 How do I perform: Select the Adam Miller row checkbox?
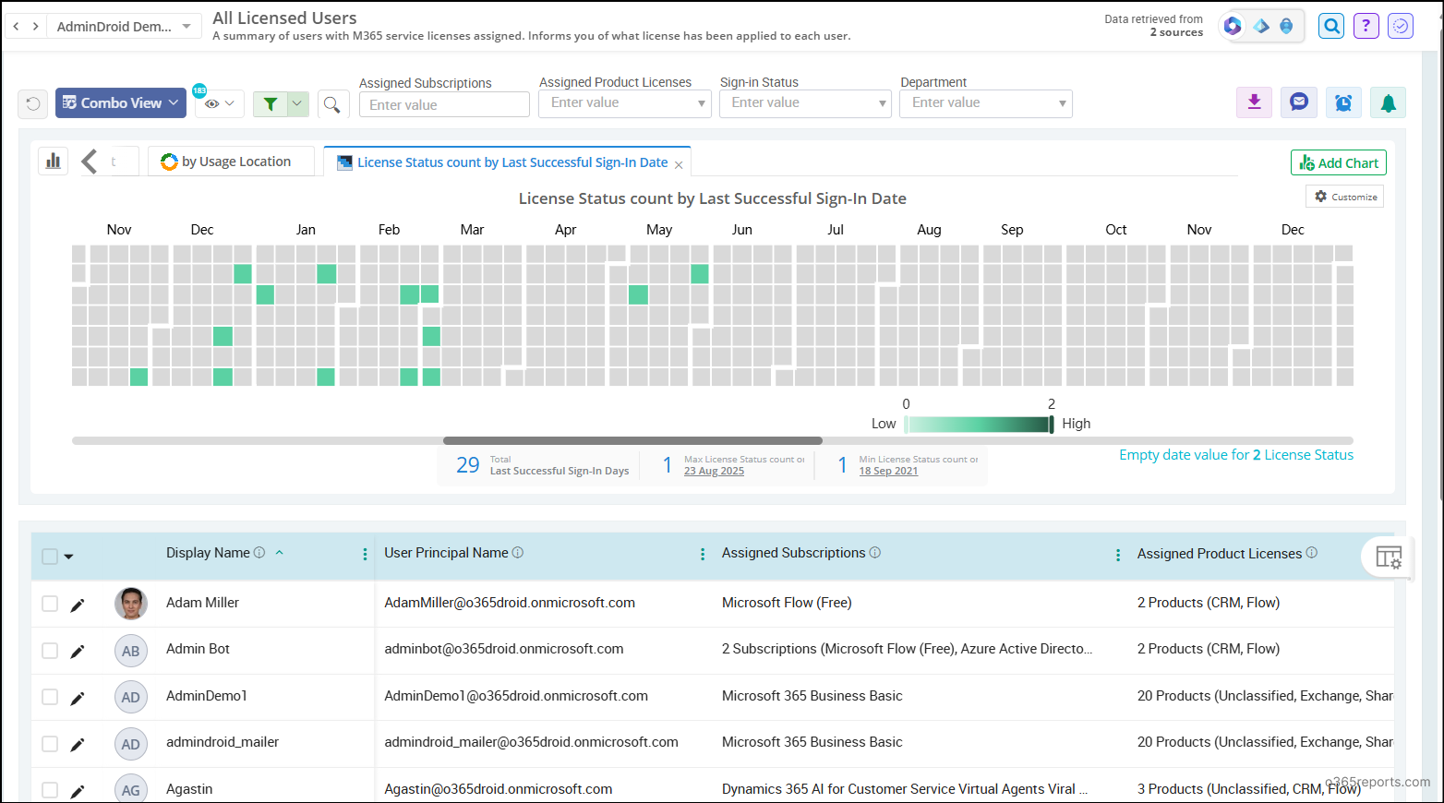[50, 604]
